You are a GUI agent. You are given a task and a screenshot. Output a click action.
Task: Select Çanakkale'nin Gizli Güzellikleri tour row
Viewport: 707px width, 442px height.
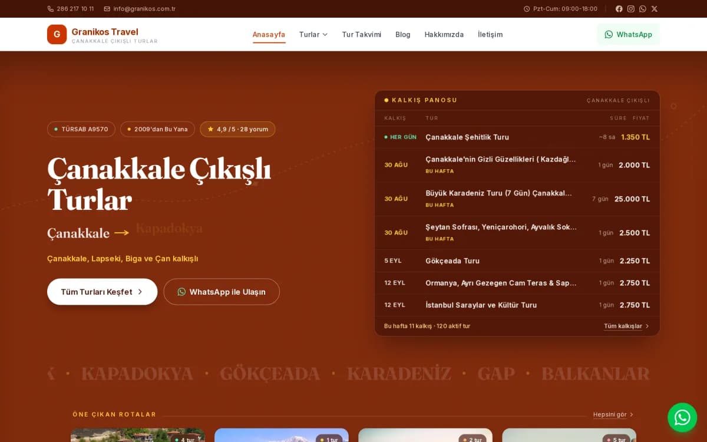pyautogui.click(x=517, y=165)
